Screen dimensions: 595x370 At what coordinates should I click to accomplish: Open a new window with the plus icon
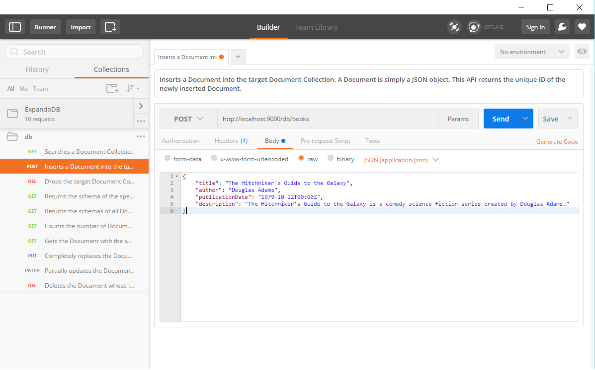(110, 27)
